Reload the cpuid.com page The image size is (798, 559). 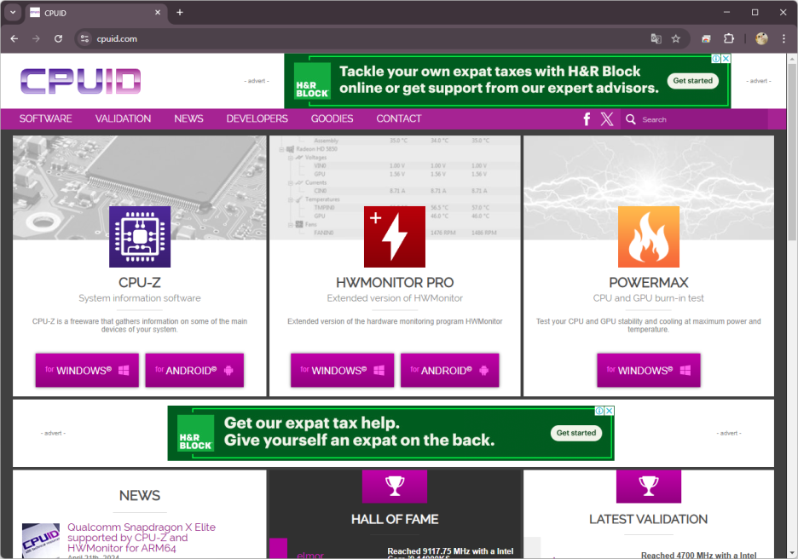pos(59,38)
